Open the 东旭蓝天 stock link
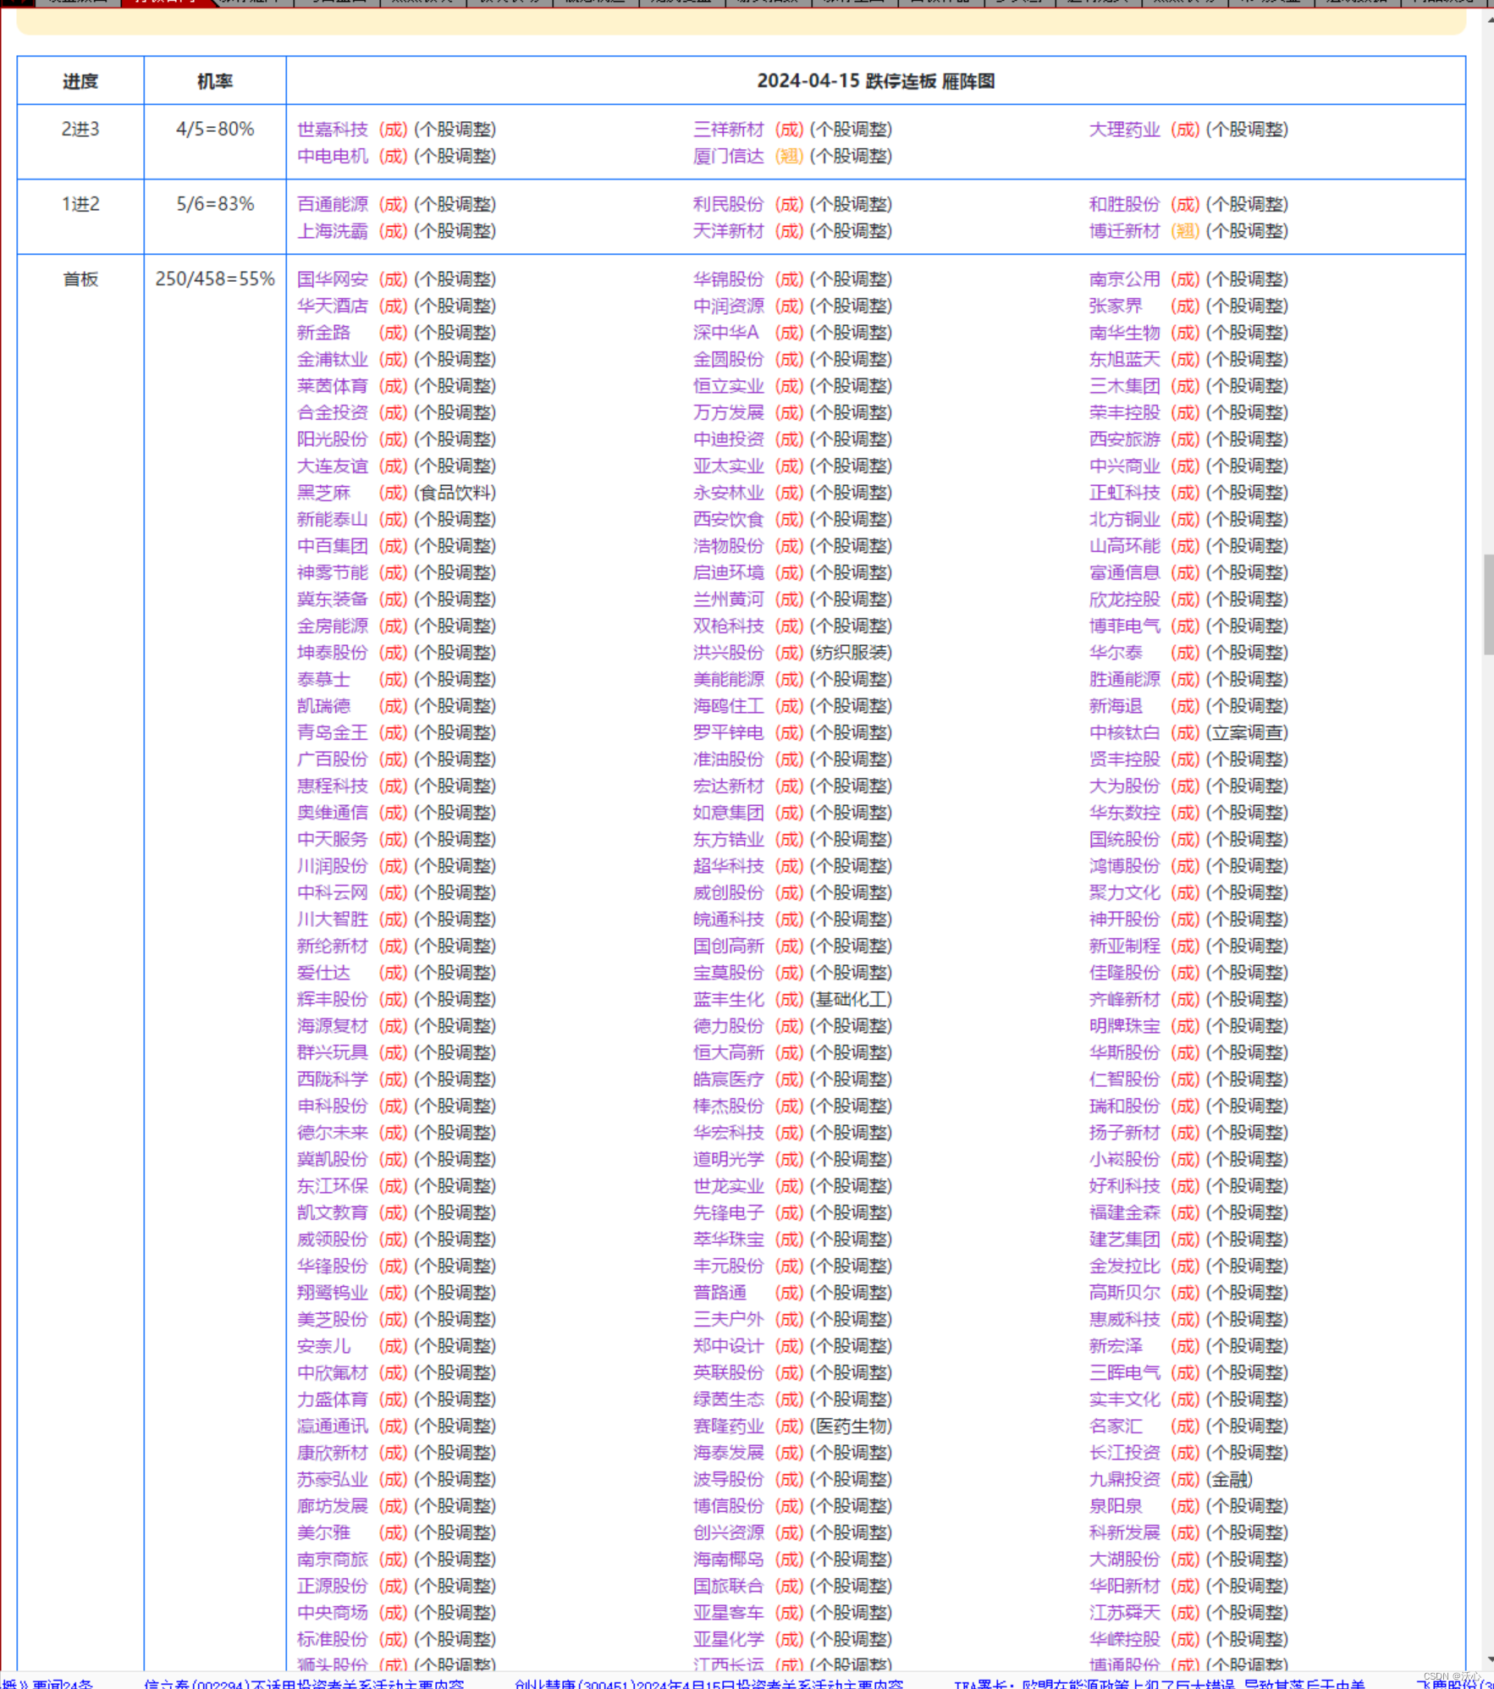The image size is (1494, 1689). (1125, 360)
